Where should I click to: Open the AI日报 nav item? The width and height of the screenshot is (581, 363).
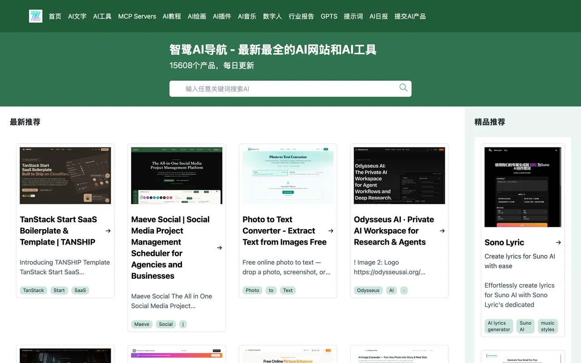point(379,16)
